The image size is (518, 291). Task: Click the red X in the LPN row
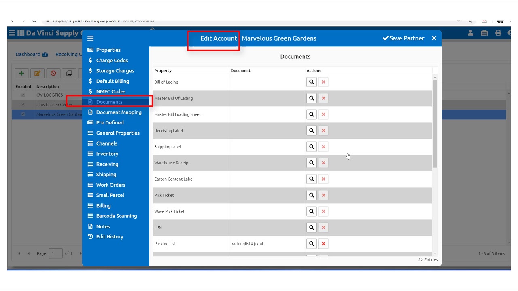(323, 228)
